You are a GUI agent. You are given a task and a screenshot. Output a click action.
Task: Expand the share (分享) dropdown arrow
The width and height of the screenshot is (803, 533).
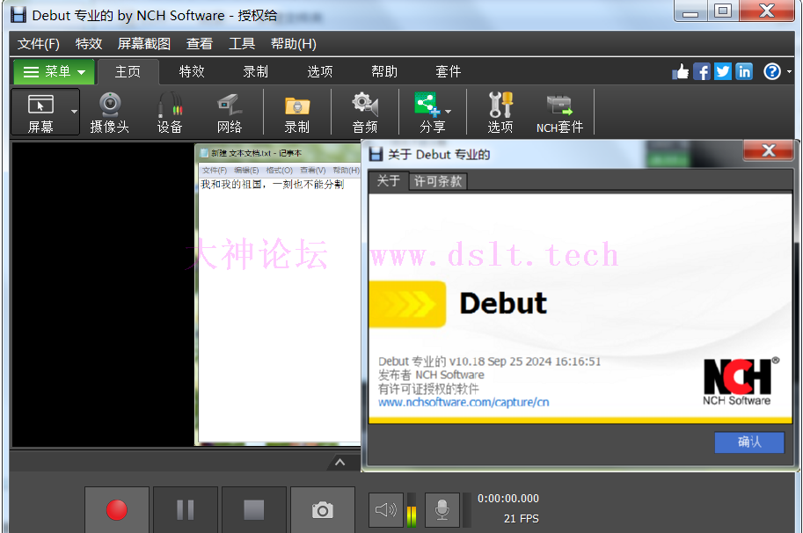(449, 112)
